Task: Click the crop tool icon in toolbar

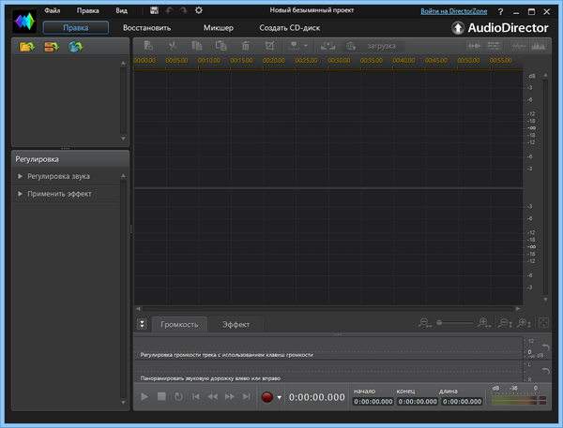Action: click(270, 46)
